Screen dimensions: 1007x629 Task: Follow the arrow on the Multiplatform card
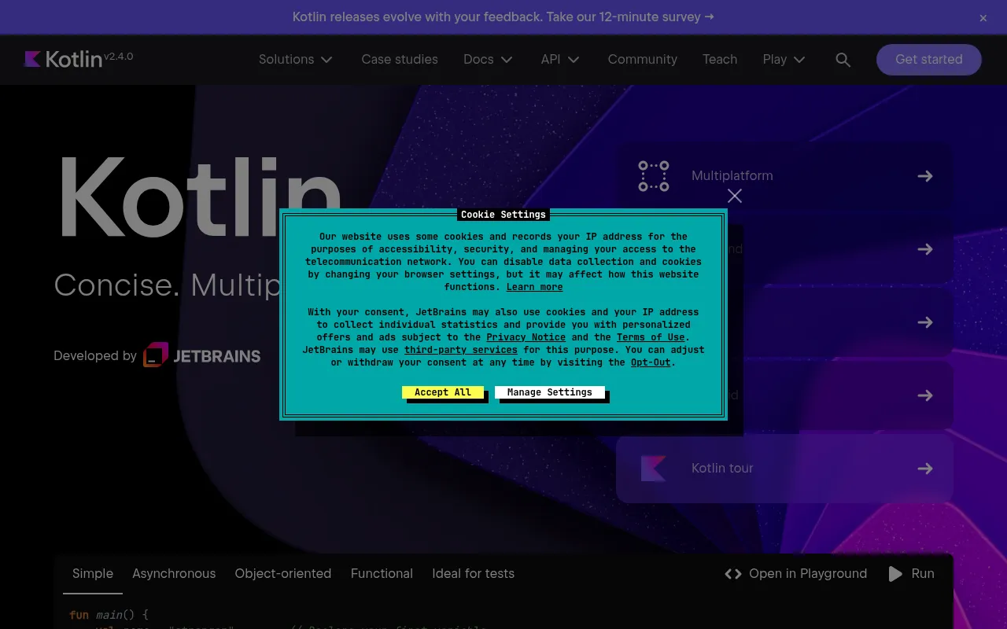tap(925, 176)
